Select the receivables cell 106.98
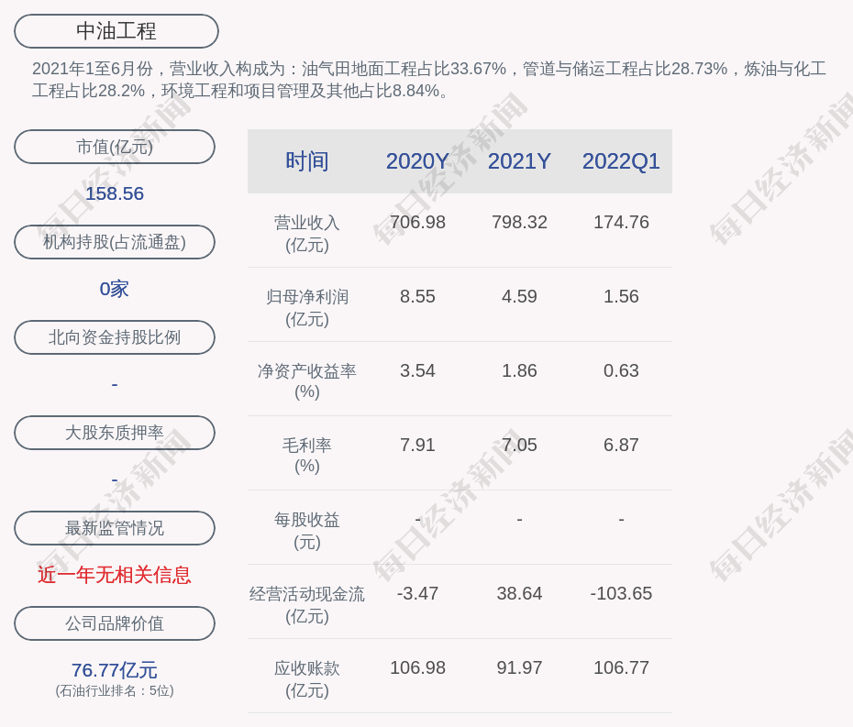The image size is (853, 727). pyautogui.click(x=417, y=667)
